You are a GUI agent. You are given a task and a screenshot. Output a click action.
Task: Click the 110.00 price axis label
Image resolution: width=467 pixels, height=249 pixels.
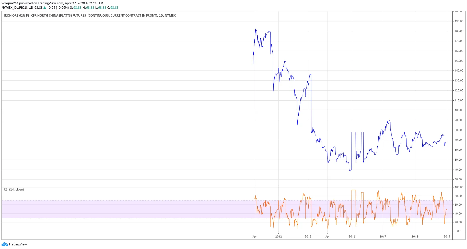[459, 100]
